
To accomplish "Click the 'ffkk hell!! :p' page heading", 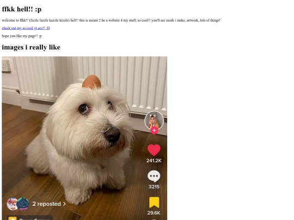I will [x=22, y=9].
